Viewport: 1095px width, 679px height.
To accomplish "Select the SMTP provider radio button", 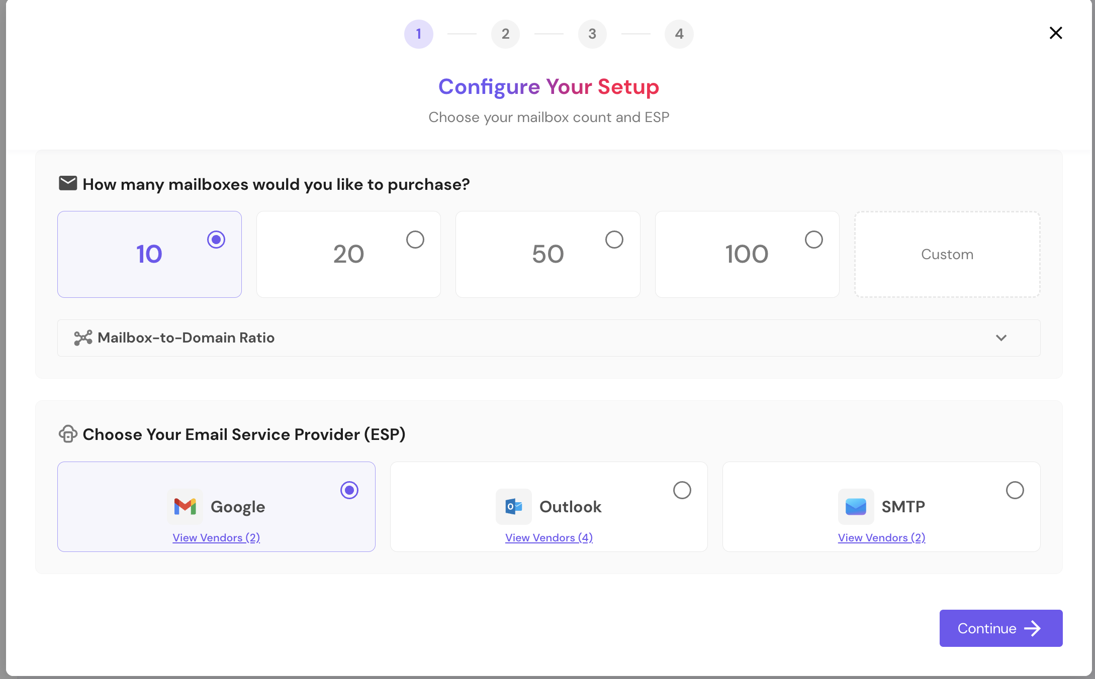I will pos(1015,490).
